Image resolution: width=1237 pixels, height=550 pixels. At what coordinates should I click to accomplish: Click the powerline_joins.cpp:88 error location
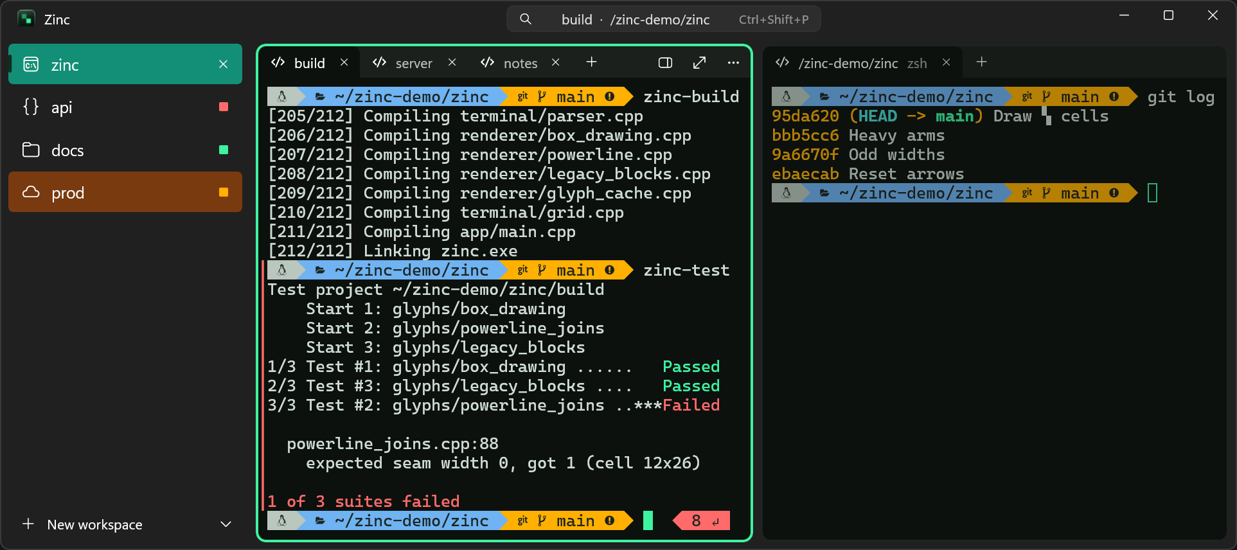point(393,444)
